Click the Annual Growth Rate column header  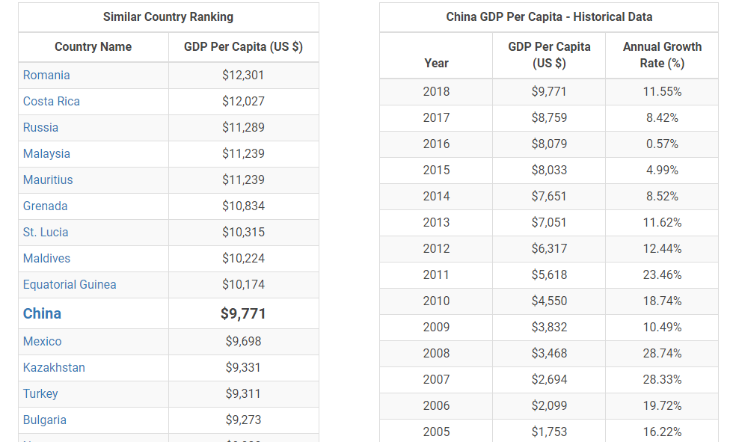click(x=662, y=55)
